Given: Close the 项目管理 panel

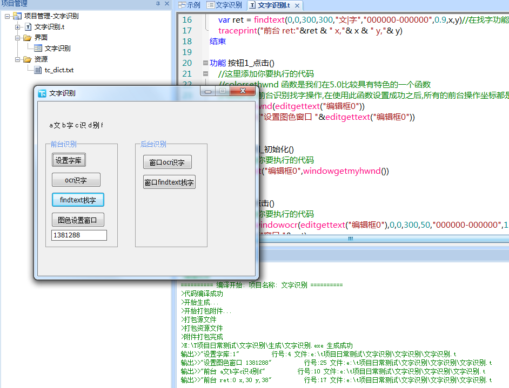Looking at the screenshot, I should (167, 4).
